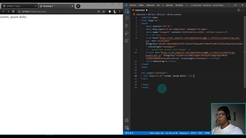
Task: Open the Manage gear menu
Action: [x=126, y=128]
